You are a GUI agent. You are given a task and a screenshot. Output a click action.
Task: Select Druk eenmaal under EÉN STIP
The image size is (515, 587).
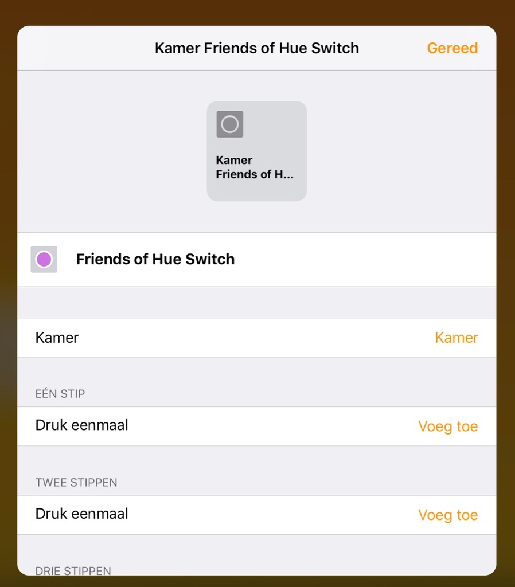pyautogui.click(x=82, y=425)
